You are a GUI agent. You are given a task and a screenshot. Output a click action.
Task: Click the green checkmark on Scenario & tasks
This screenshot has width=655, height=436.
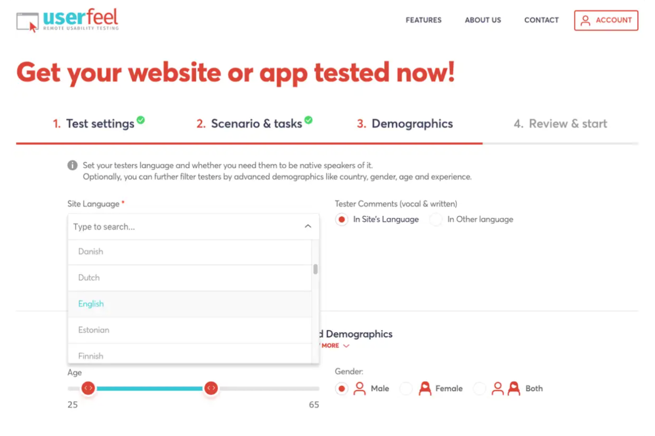pyautogui.click(x=309, y=119)
